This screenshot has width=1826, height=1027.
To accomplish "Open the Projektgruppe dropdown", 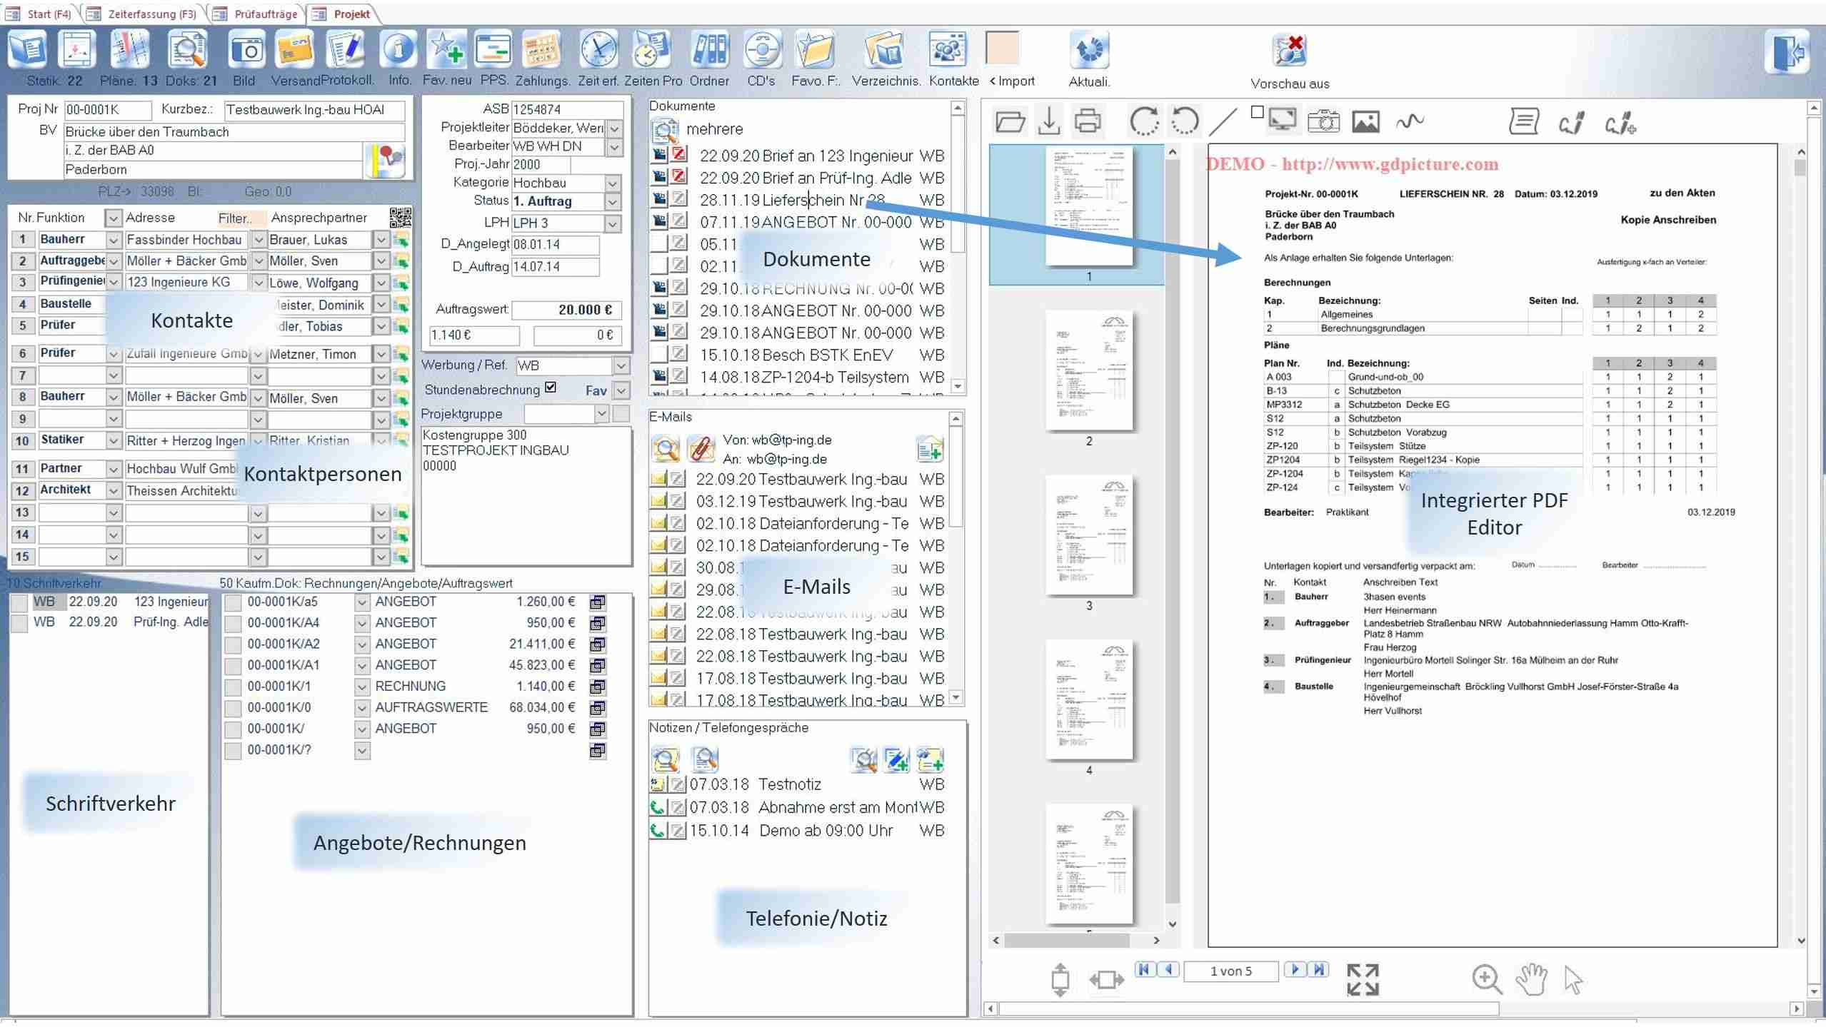I will coord(601,414).
